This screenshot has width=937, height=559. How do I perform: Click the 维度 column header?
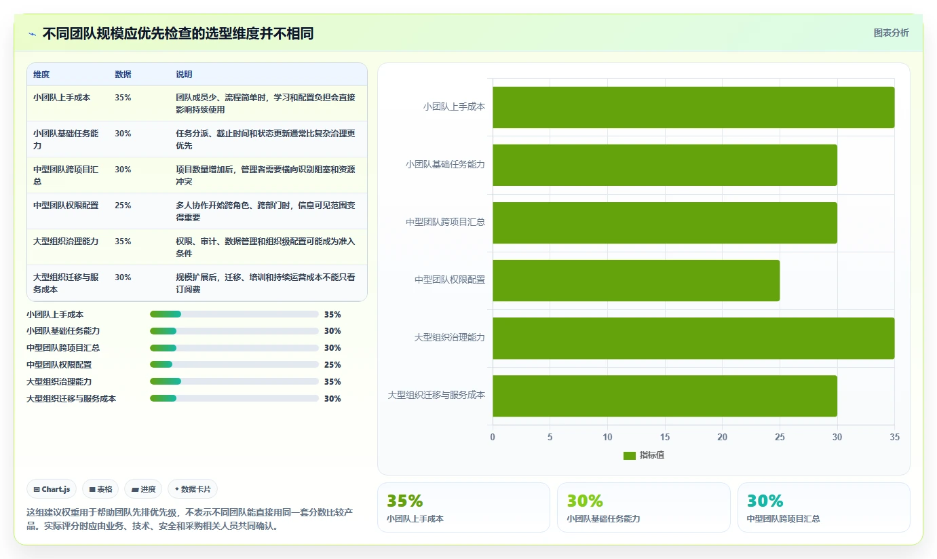coord(41,75)
